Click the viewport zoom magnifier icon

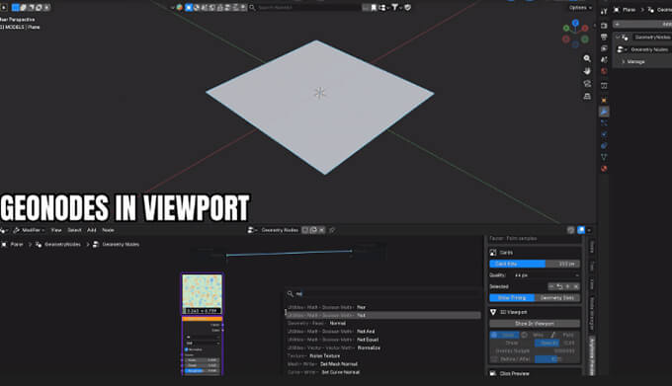point(587,58)
